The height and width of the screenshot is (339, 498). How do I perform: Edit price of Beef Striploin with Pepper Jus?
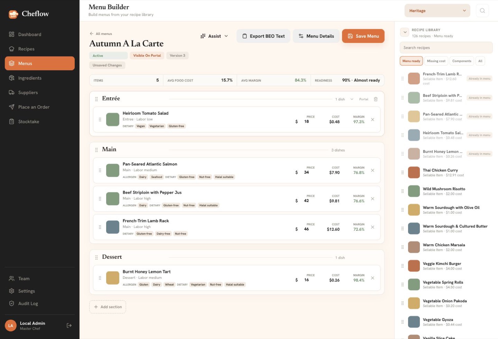click(307, 200)
